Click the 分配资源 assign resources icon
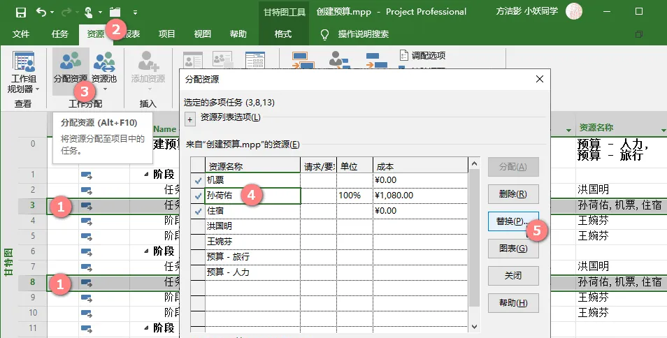The height and width of the screenshot is (338, 667). coord(71,61)
